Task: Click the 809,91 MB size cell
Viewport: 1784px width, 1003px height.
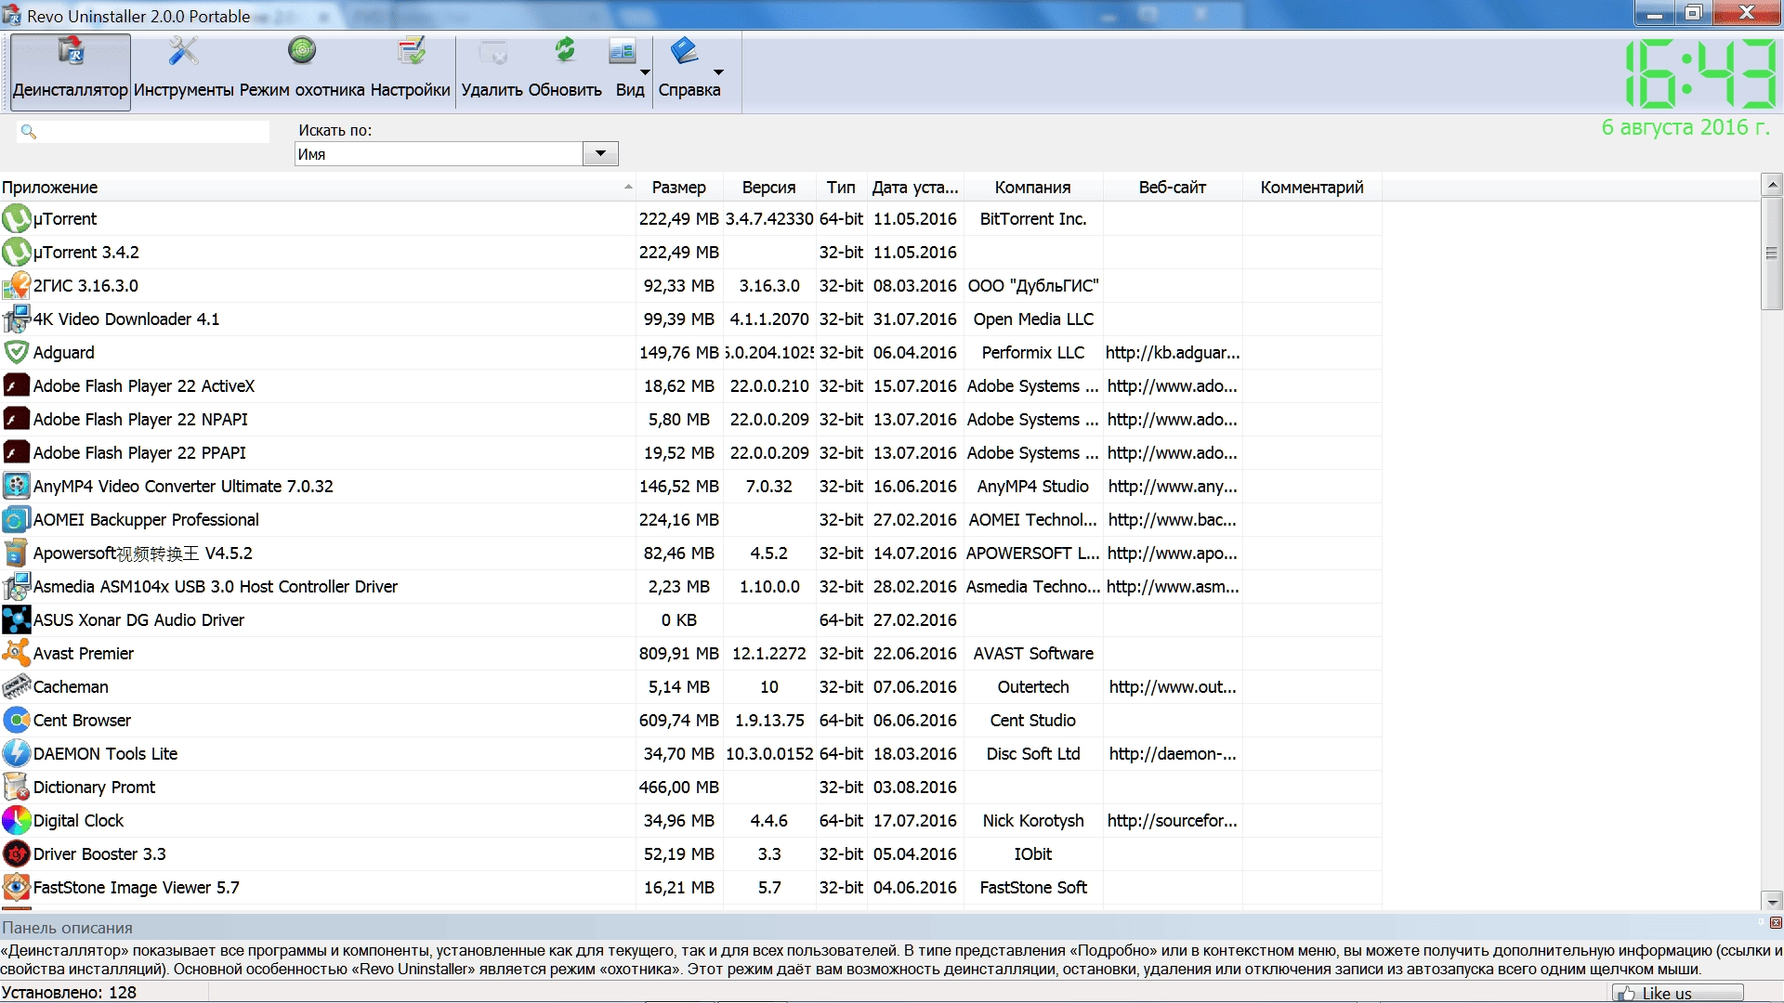Action: pyautogui.click(x=679, y=654)
